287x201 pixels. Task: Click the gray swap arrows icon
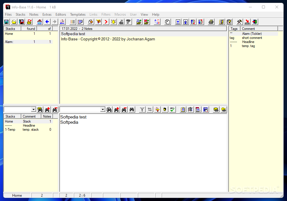tap(150, 110)
